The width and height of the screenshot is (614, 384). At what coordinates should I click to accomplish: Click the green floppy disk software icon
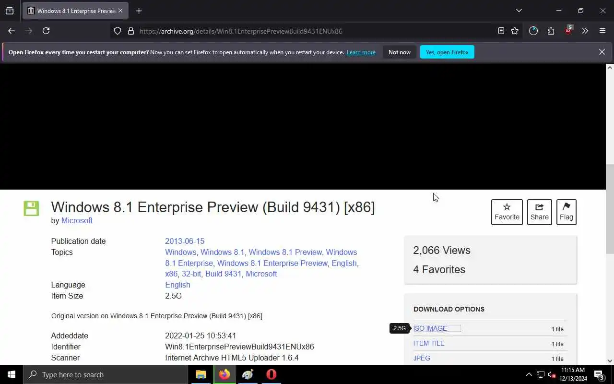point(31,208)
